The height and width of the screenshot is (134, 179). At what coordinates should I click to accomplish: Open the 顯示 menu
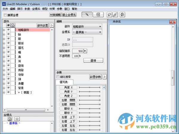coord(20,9)
